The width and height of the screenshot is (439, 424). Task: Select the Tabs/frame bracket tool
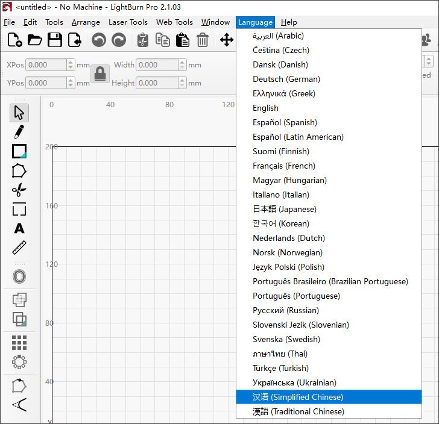coord(19,209)
